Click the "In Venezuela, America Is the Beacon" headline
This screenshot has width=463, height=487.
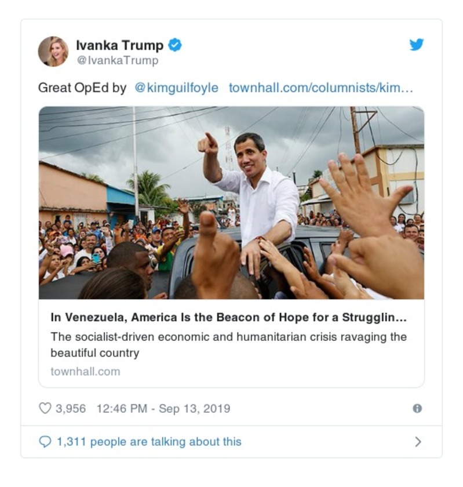click(228, 317)
